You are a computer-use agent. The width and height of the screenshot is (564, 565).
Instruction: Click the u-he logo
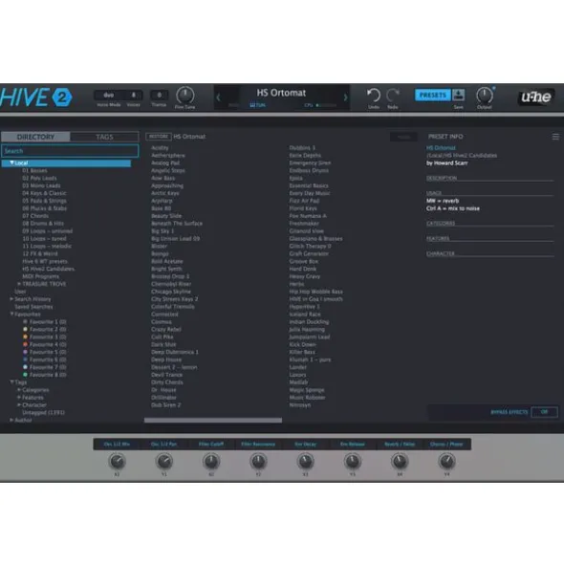[536, 97]
